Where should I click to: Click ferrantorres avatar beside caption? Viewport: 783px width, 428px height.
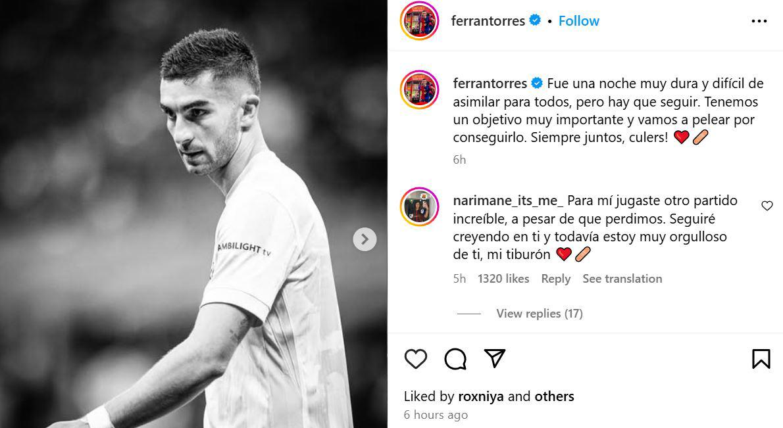419,89
